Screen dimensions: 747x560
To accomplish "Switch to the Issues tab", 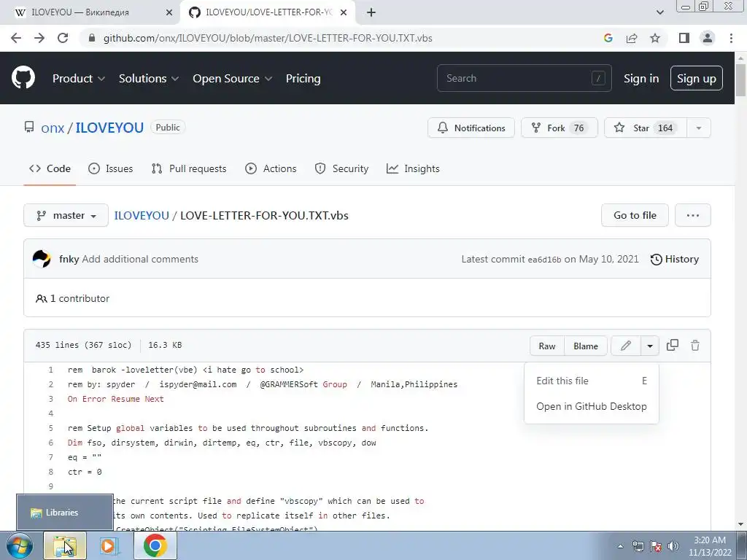I will point(111,168).
